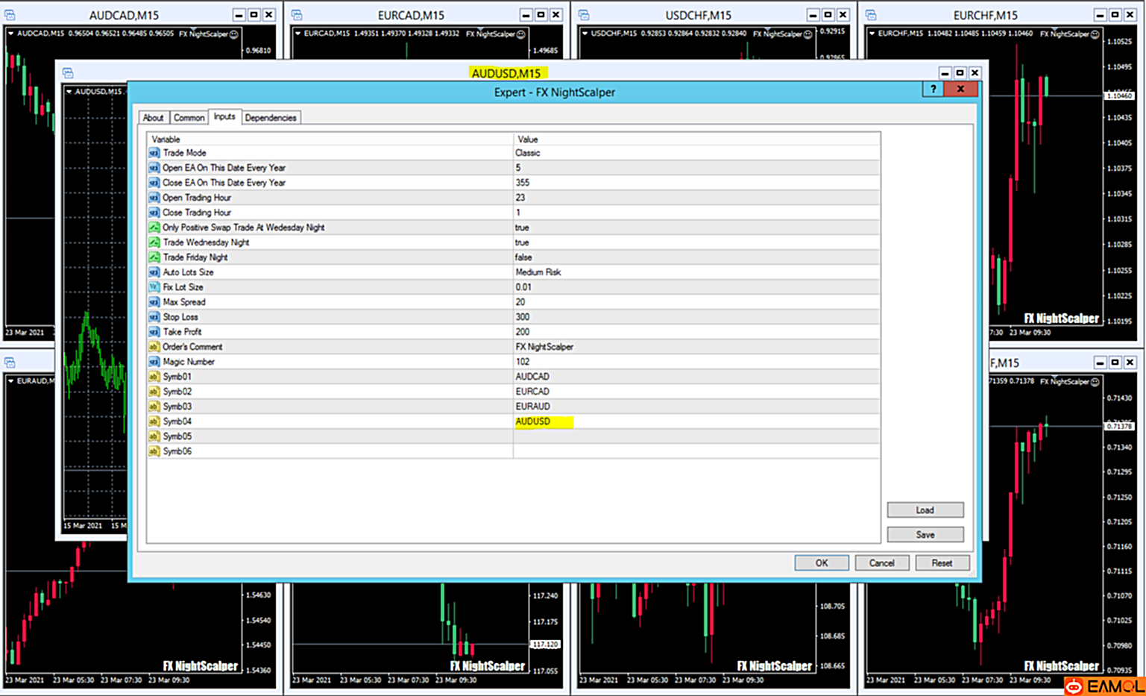Screen dimensions: 1146x696
Task: Click the Close EA date value 355
Action: coord(523,183)
